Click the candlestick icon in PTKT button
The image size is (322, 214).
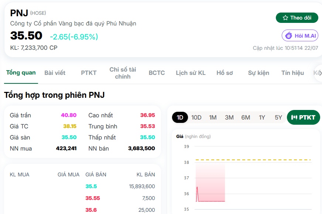pos(294,117)
